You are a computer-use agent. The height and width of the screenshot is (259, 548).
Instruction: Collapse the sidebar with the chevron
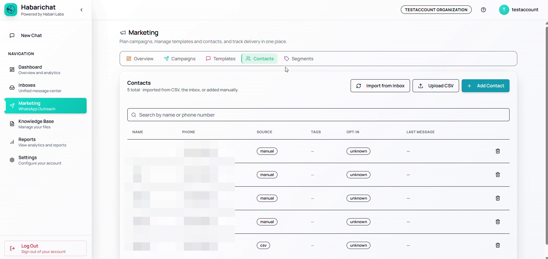(x=81, y=10)
